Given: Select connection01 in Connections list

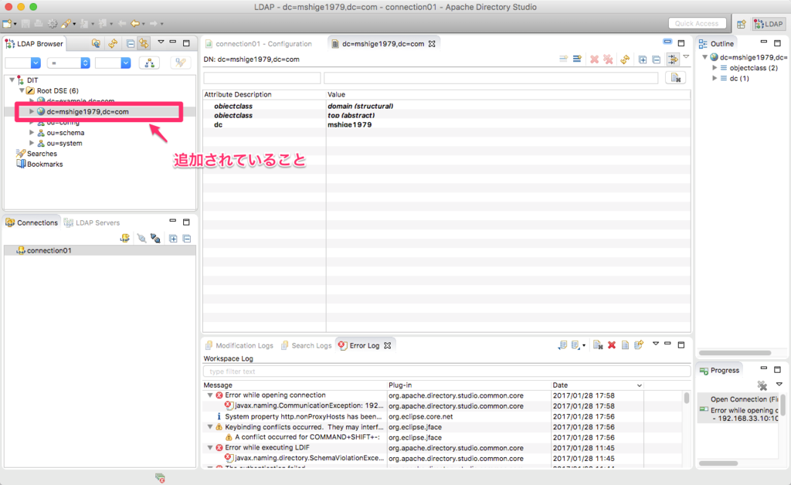Looking at the screenshot, I should (x=100, y=250).
